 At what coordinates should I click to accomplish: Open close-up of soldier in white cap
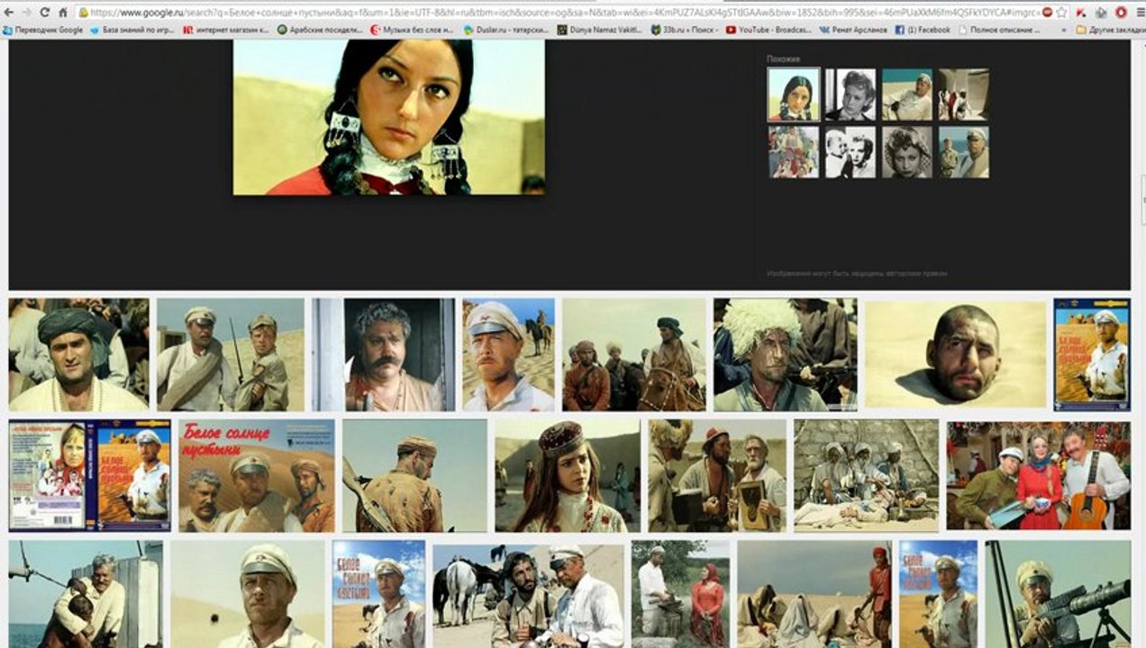(x=248, y=594)
